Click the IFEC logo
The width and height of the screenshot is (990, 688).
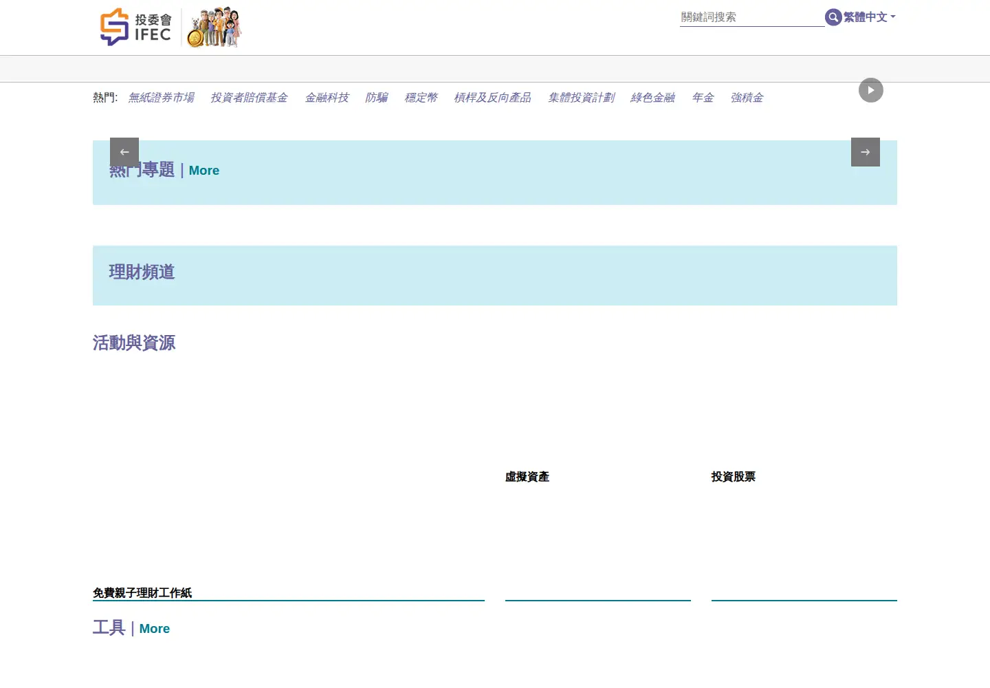point(135,28)
